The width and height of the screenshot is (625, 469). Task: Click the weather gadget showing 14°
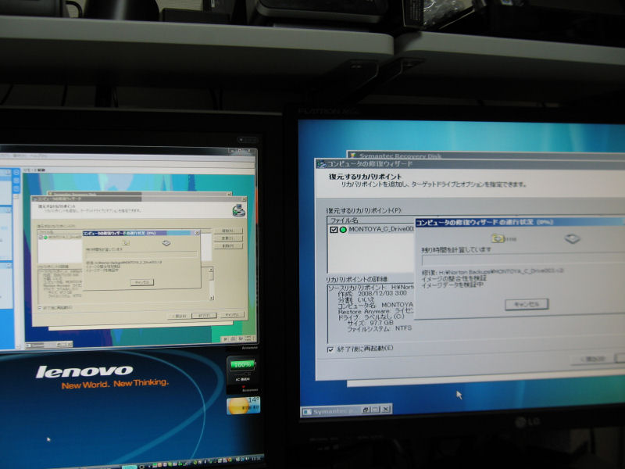click(243, 406)
